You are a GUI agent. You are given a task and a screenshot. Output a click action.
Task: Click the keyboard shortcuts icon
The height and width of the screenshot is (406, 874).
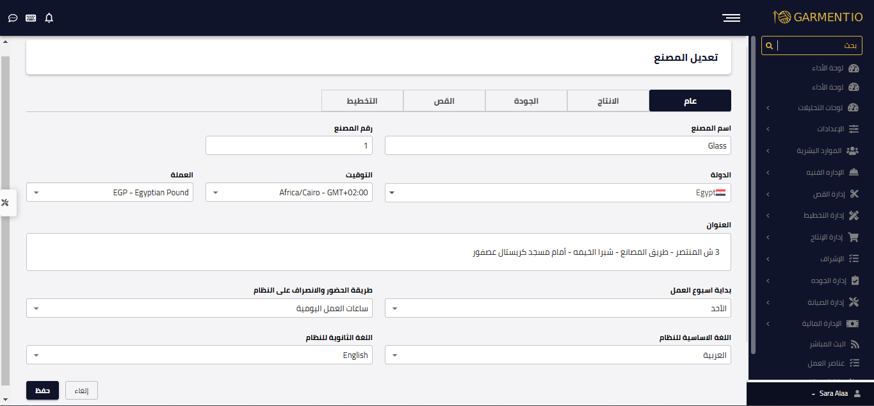coord(31,18)
